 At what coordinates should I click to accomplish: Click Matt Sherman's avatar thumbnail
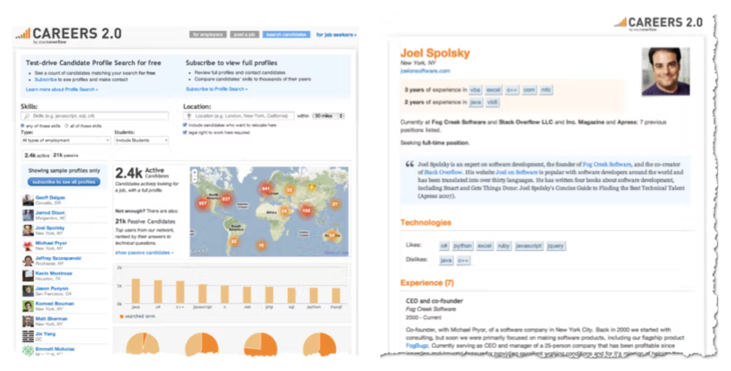click(x=28, y=321)
